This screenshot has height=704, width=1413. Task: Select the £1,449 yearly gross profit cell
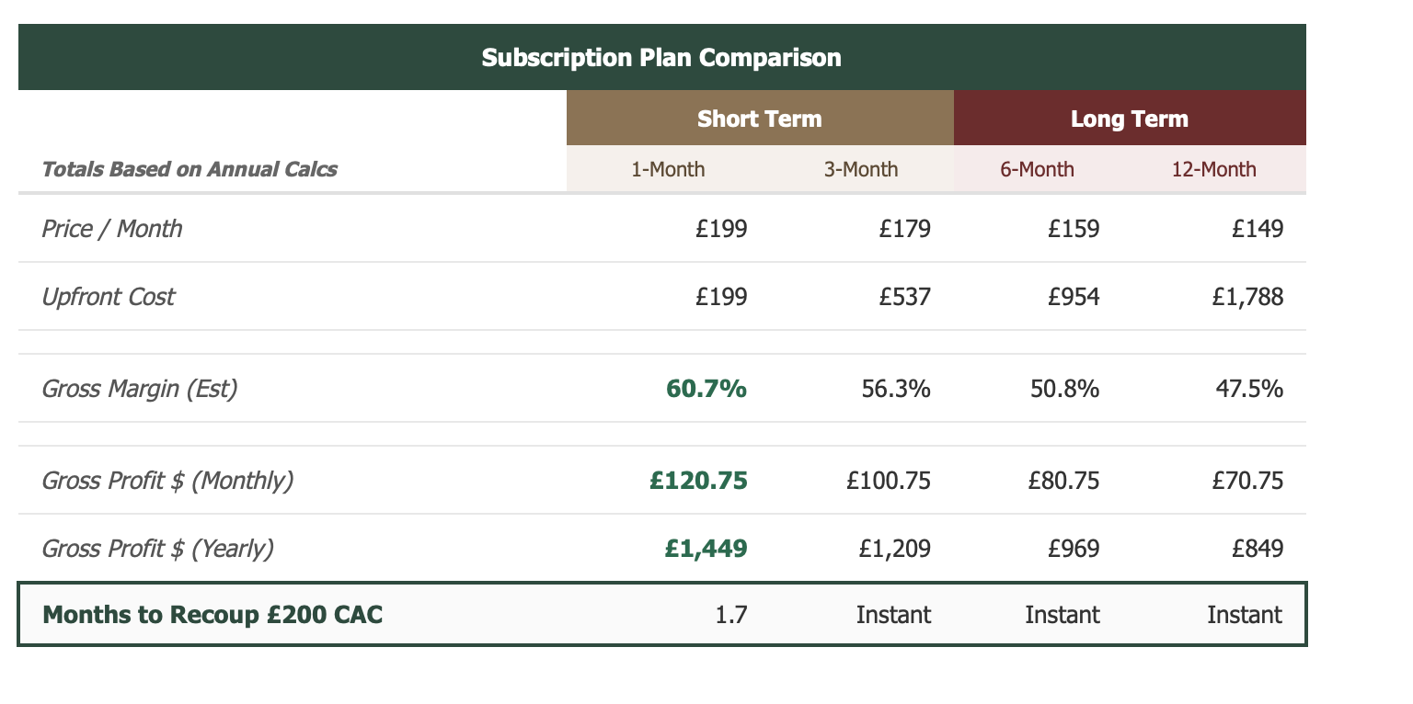click(x=706, y=549)
